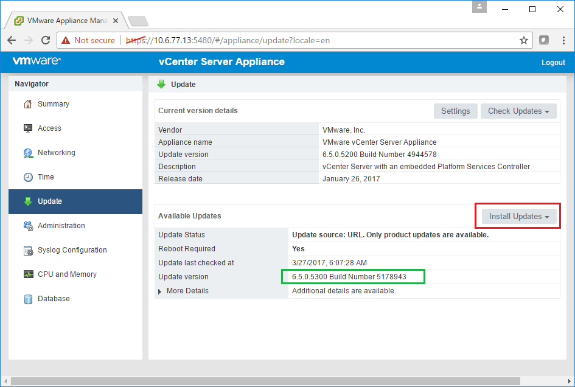Click the horizontal scrollbar thumb
575x387 pixels.
[x=265, y=381]
